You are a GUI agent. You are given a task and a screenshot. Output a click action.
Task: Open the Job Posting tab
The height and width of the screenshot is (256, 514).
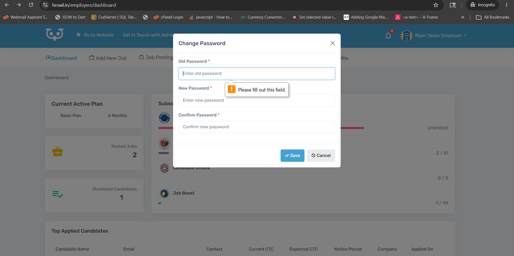click(156, 57)
